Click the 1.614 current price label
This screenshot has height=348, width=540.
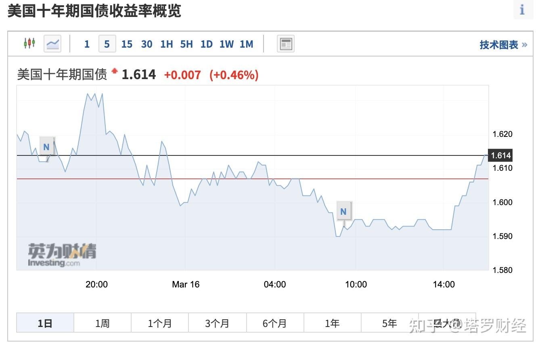501,155
